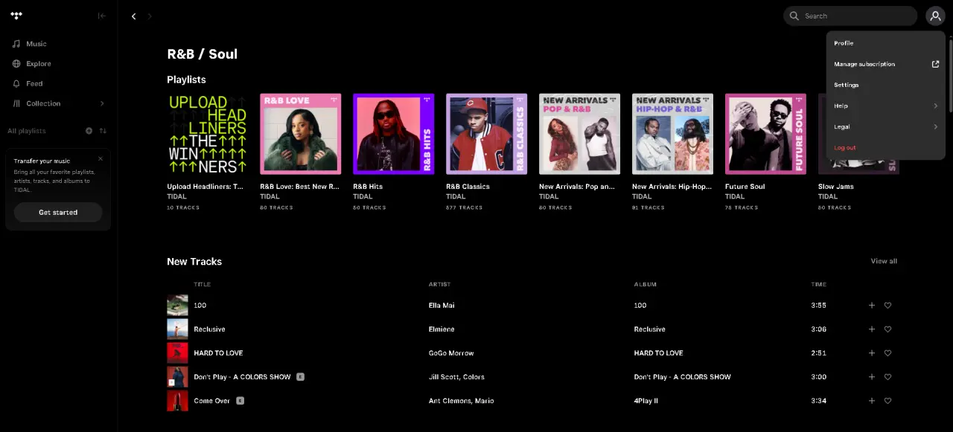953x432 pixels.
Task: Favorite the Reclusive track
Action: pos(887,329)
